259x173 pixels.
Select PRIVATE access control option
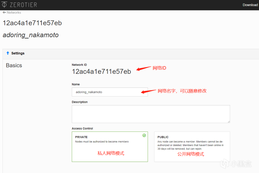coord(110,147)
